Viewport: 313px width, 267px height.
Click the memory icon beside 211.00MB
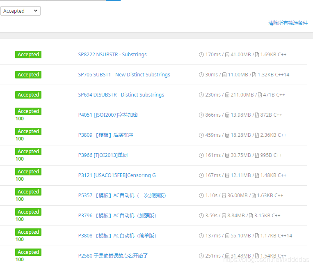(227, 95)
